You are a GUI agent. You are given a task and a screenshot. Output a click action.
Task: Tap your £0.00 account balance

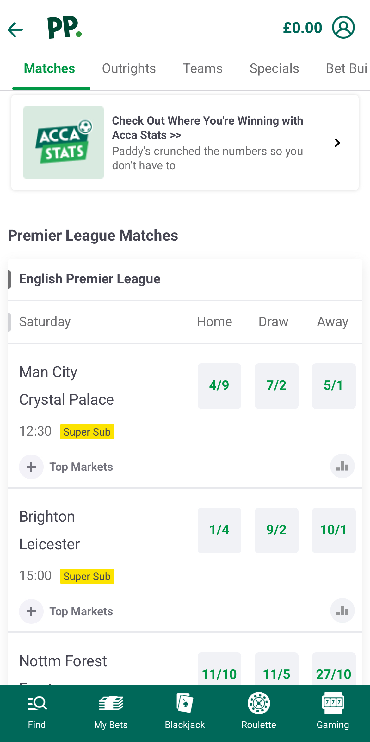click(x=302, y=28)
